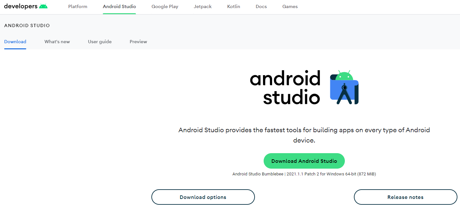Click the 'android studio' wordmark
This screenshot has height=207, width=460.
click(x=285, y=88)
